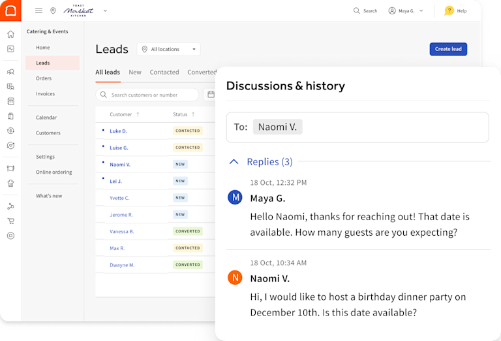The image size is (501, 341).
Task: Open Orders in the sidebar
Action: [x=44, y=78]
